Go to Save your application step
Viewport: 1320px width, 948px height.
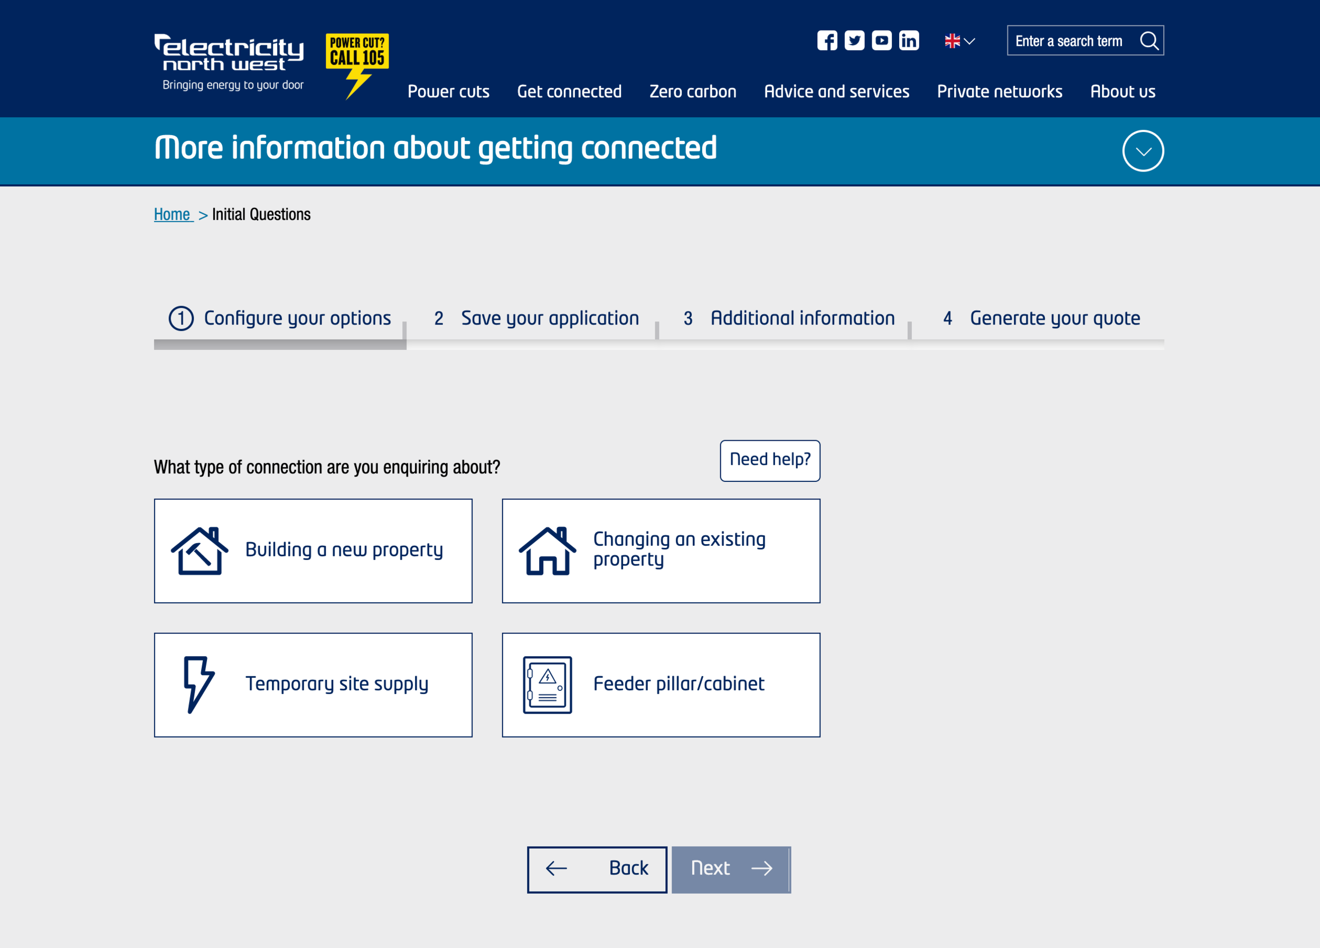click(x=536, y=318)
